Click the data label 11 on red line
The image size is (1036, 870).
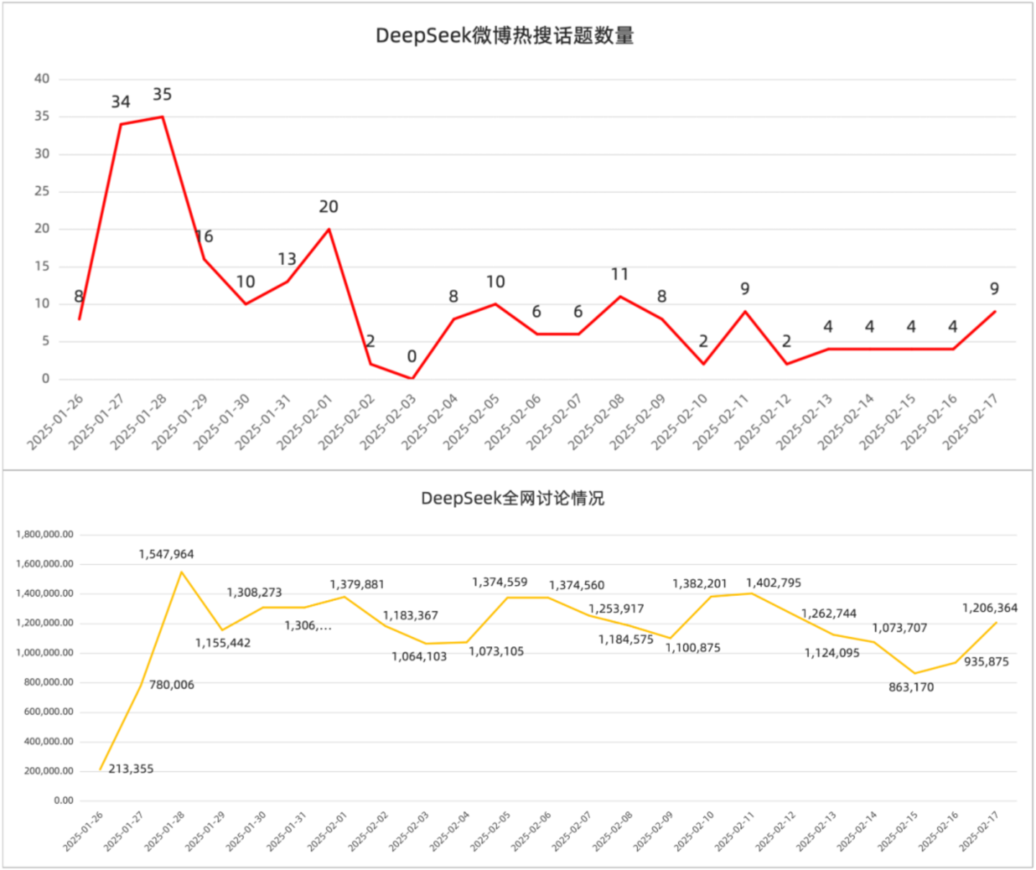[x=619, y=275]
